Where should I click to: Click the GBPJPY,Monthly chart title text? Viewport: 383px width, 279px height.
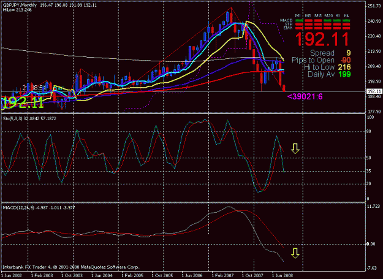pyautogui.click(x=20, y=5)
